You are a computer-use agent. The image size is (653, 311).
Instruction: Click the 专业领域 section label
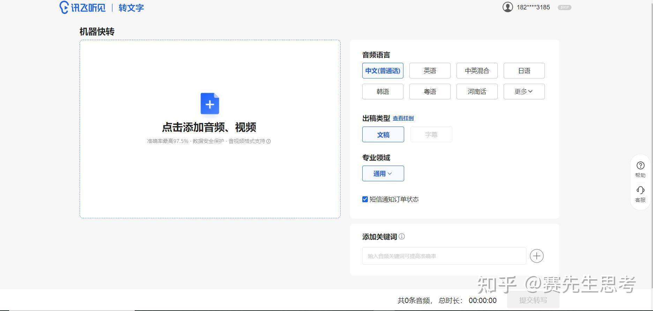click(376, 158)
